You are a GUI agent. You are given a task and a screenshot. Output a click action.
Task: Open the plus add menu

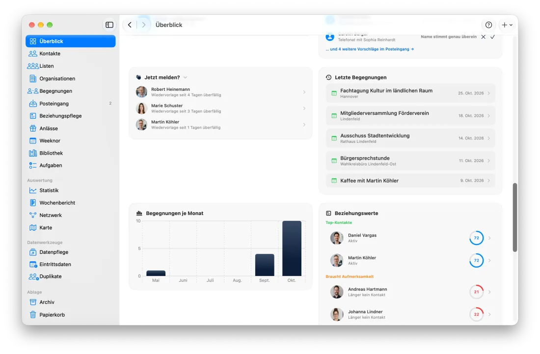click(x=507, y=25)
